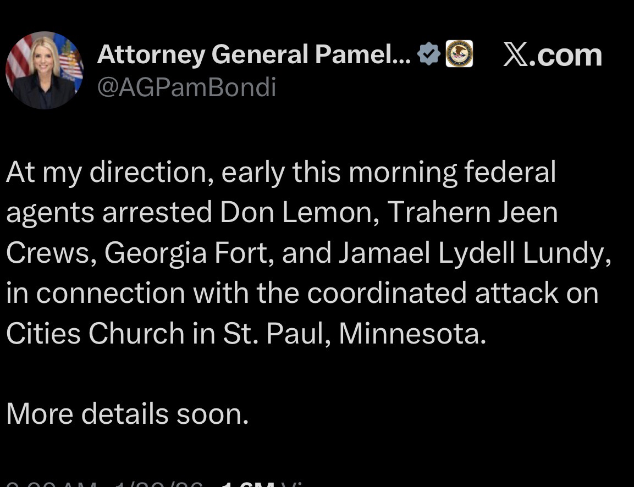Open Pam Bondi's profile photo
Viewport: 634px width, 487px height.
44,70
